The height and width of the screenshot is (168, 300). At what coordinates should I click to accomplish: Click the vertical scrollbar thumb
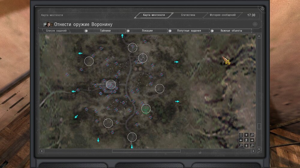click(259, 126)
